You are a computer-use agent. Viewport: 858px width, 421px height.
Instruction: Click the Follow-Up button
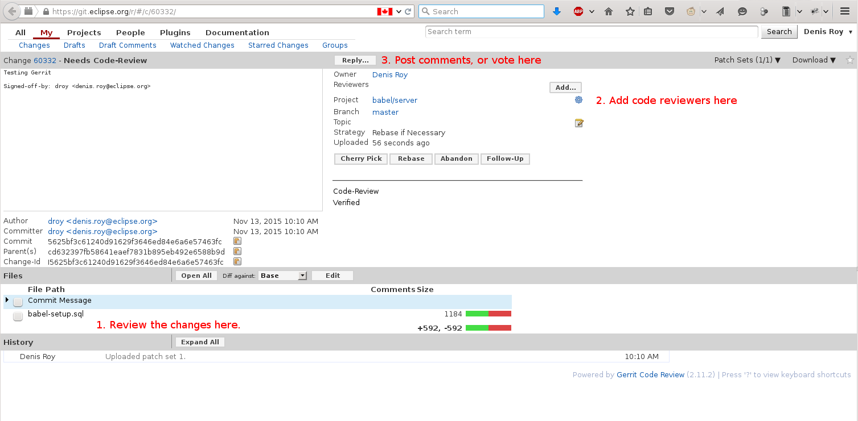506,159
